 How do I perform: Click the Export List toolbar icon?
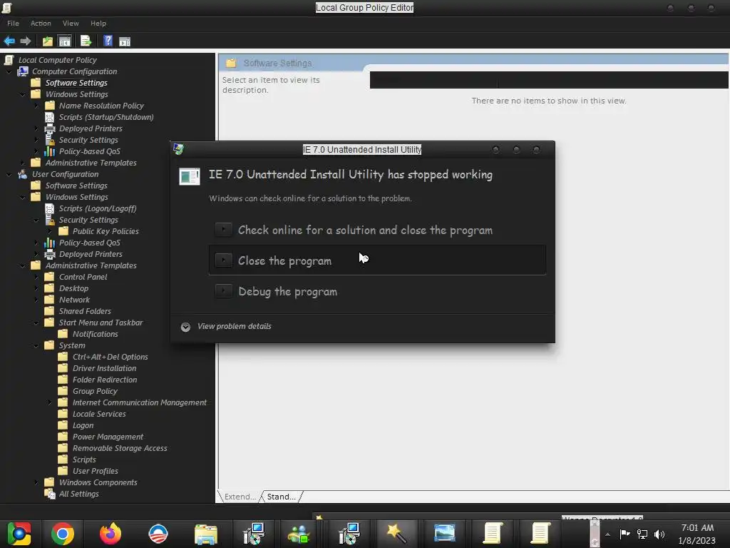coord(86,41)
